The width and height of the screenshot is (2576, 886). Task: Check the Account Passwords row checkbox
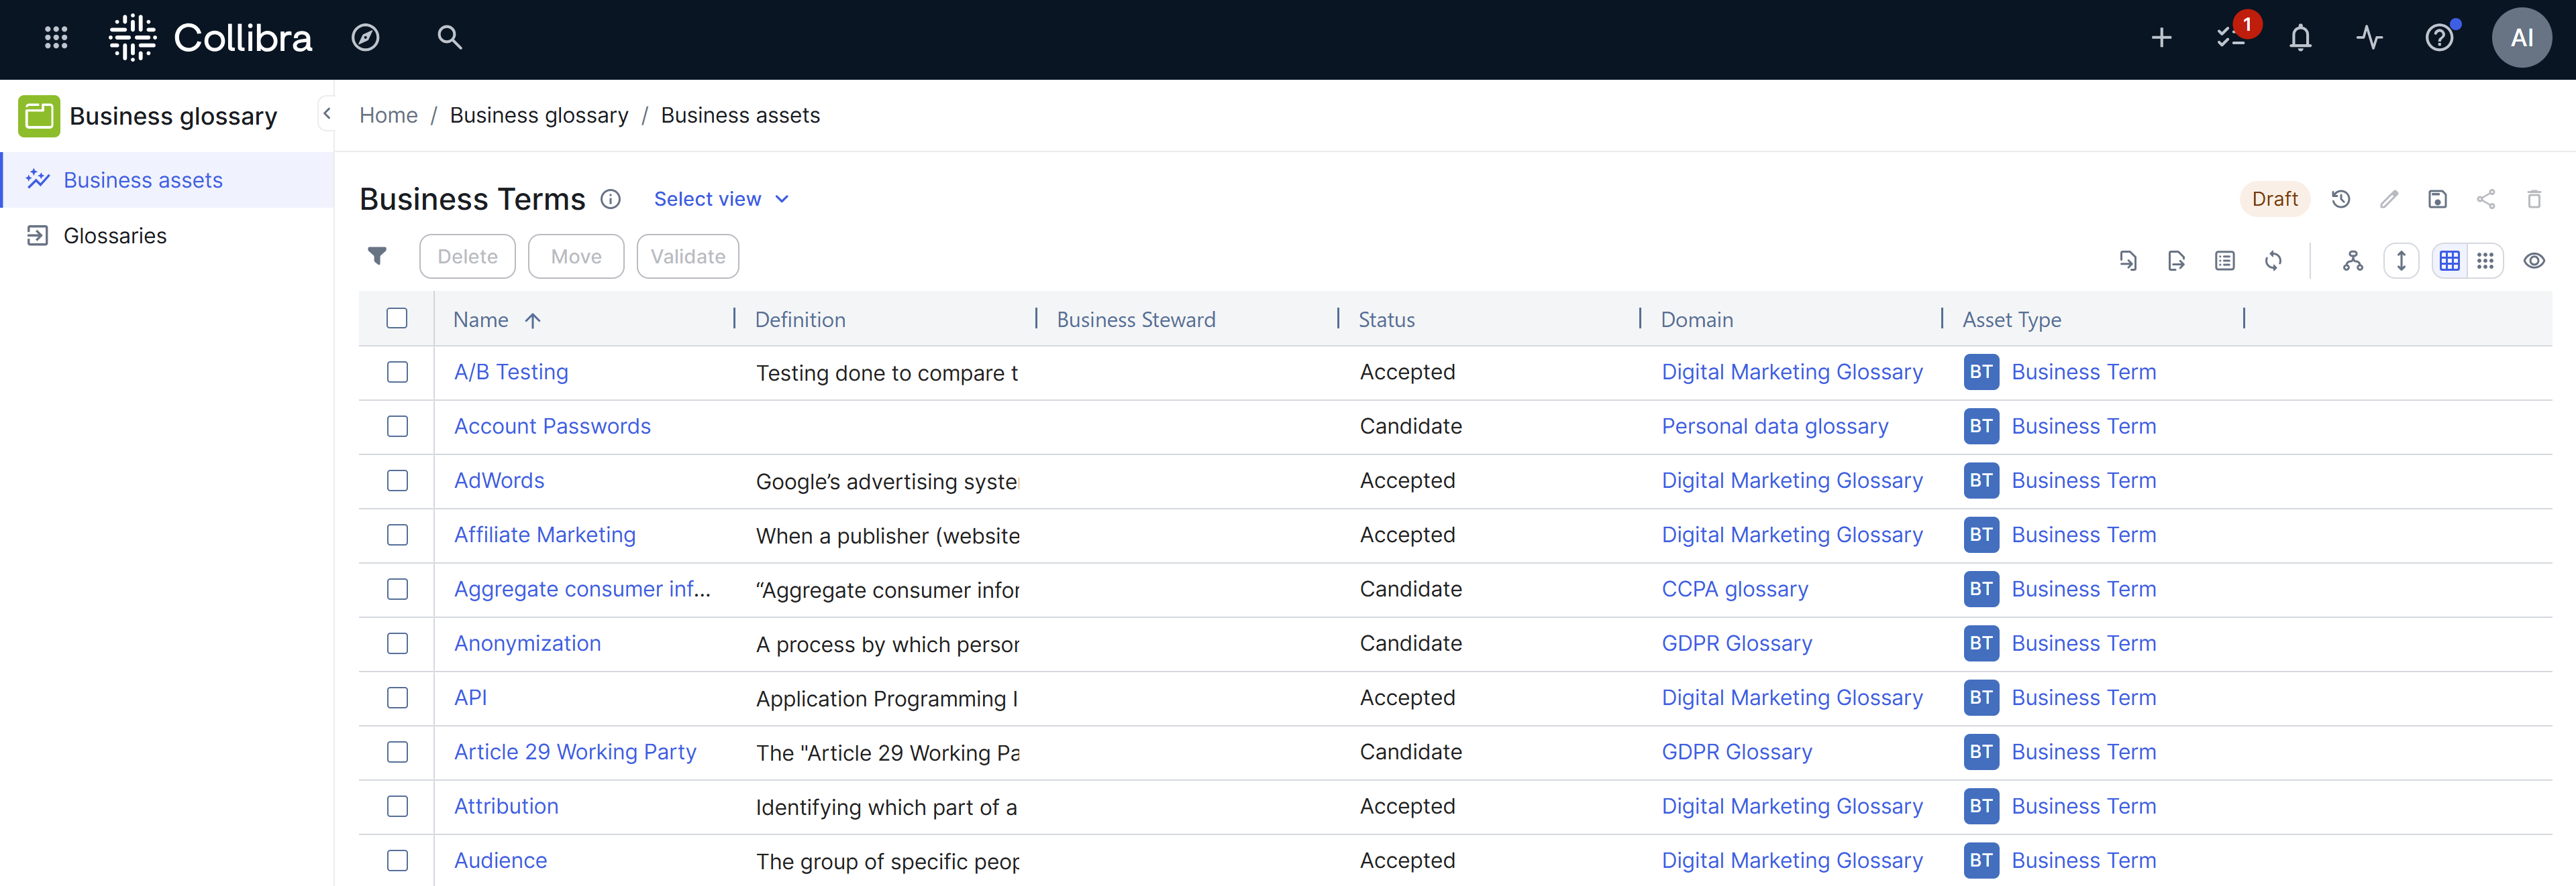click(x=397, y=426)
